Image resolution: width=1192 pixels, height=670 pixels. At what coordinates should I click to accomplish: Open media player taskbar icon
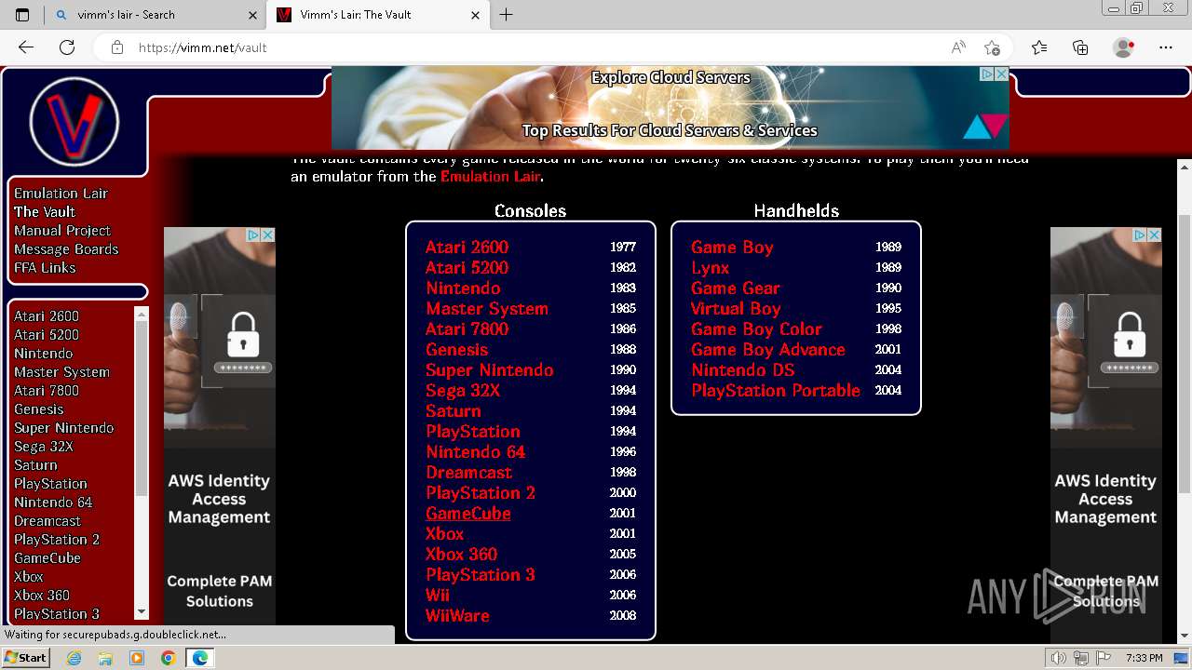coord(137,658)
